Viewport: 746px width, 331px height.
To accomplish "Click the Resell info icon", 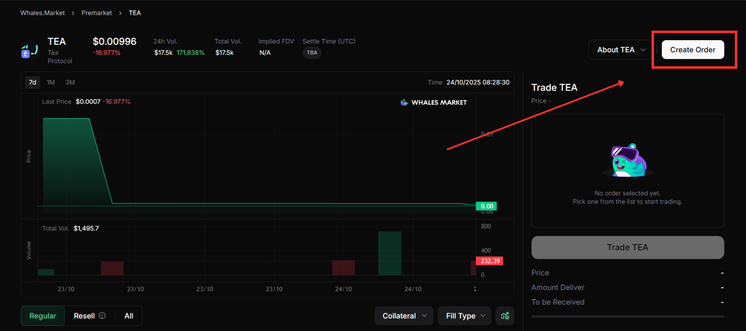I will click(x=102, y=316).
